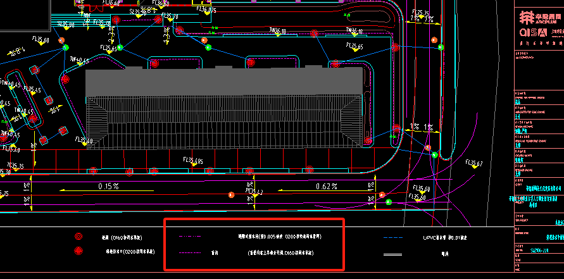Pick the blue dashed UPVC line legend sample
Viewport: 564px width, 279px height.
click(393, 238)
